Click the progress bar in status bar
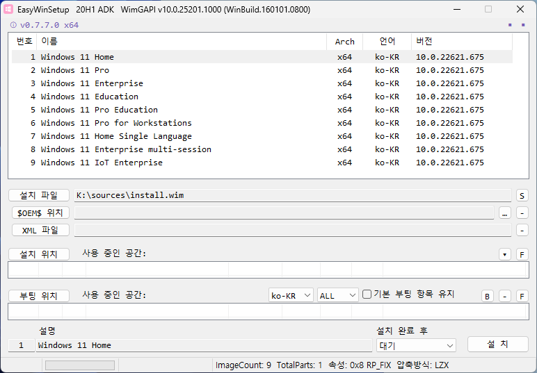The width and height of the screenshot is (537, 373). 80,365
